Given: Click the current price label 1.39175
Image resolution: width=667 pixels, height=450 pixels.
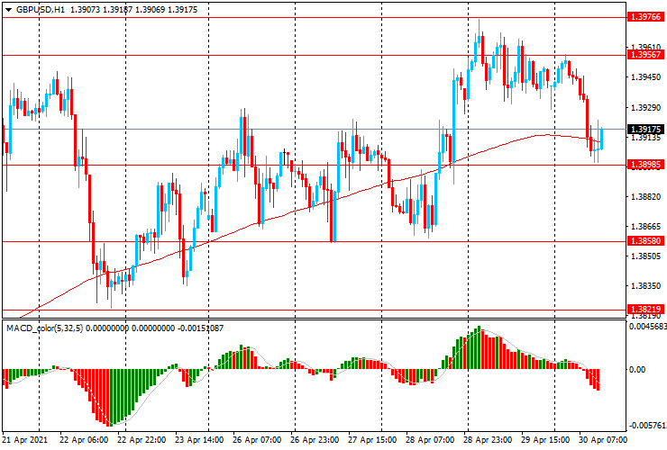Looking at the screenshot, I should click(x=645, y=130).
